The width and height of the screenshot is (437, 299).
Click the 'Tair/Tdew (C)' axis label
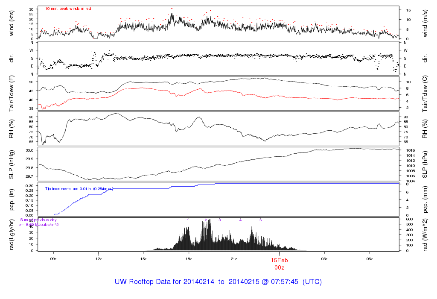tap(425, 94)
